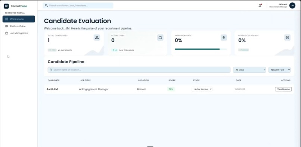Click the Offer Acceptance Active badge

[x=243, y=50]
